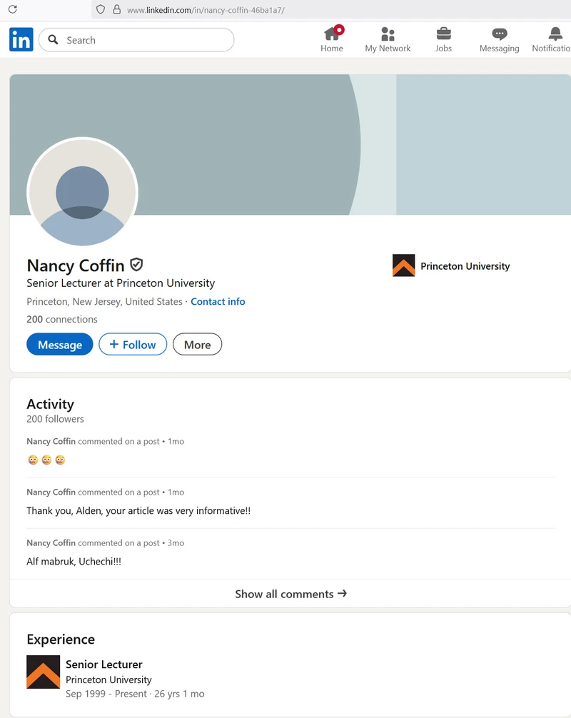Click verification badge next to Nancy Coffin
This screenshot has height=718, width=571.
coord(136,264)
